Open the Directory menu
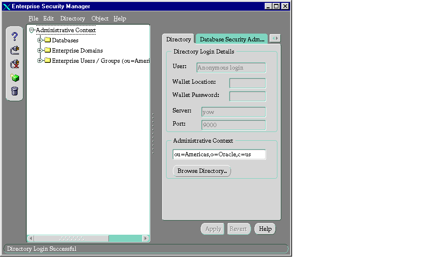The width and height of the screenshot is (442, 261). click(x=72, y=19)
